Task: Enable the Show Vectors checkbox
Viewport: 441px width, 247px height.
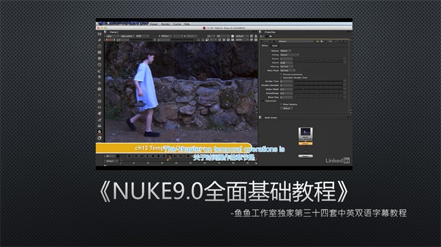Action: pos(281,104)
